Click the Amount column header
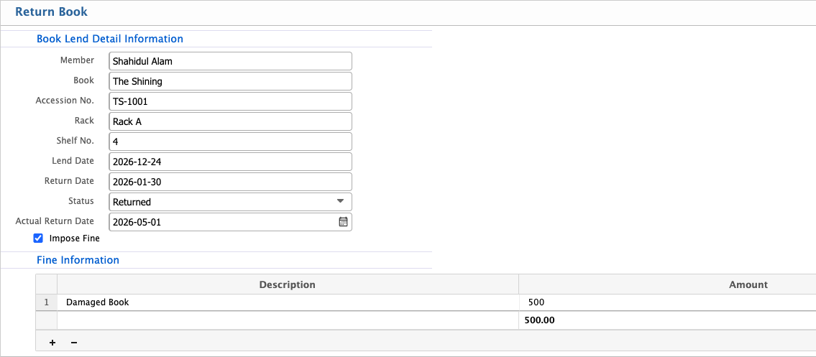The image size is (816, 357). pyautogui.click(x=748, y=284)
